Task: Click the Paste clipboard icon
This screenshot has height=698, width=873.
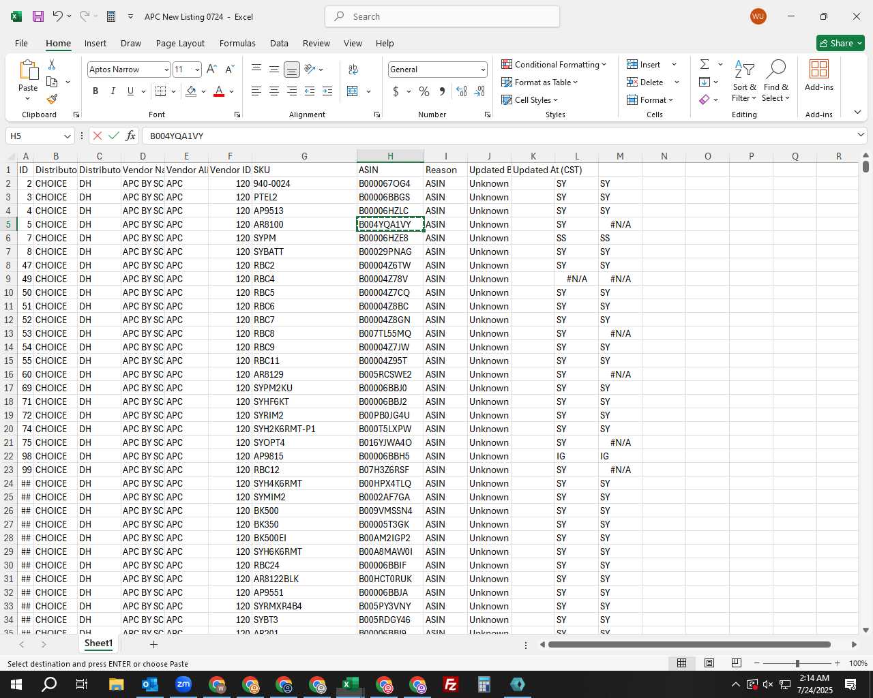Action: tap(28, 70)
